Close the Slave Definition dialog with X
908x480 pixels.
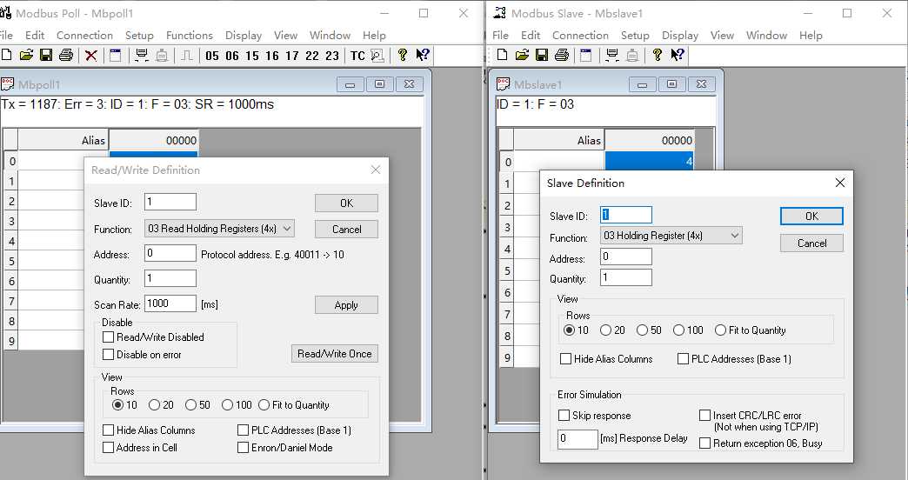click(x=839, y=183)
